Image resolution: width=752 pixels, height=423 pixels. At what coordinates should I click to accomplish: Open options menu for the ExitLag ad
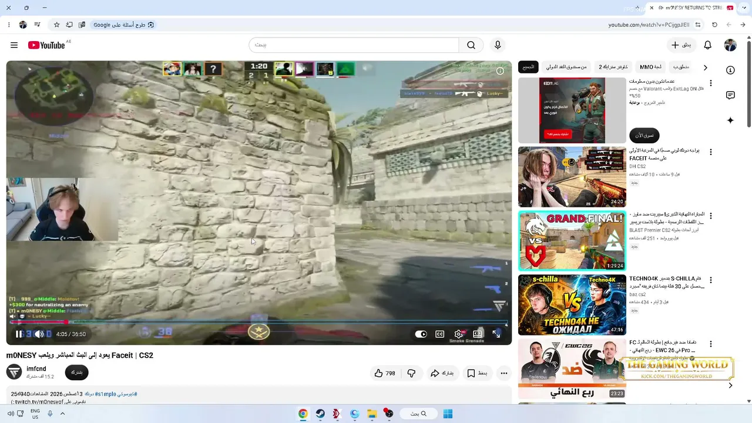click(x=710, y=83)
